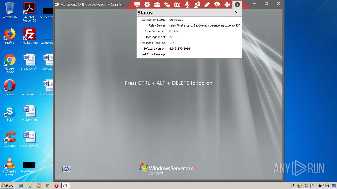
Task: Open the Toolbox briefcase icon
Action: pyautogui.click(x=157, y=4)
